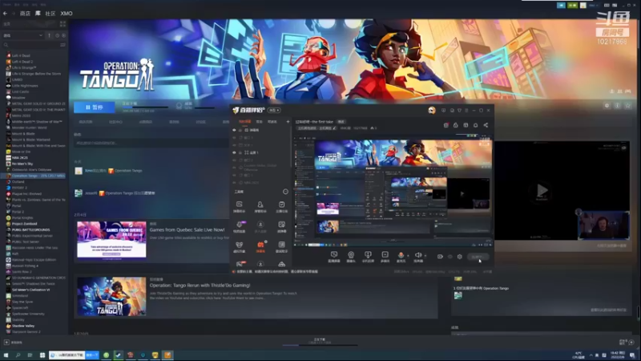Image resolution: width=641 pixels, height=361 pixels.
Task: Mark Operation Tango as a favorite with the star
Action: [628, 106]
